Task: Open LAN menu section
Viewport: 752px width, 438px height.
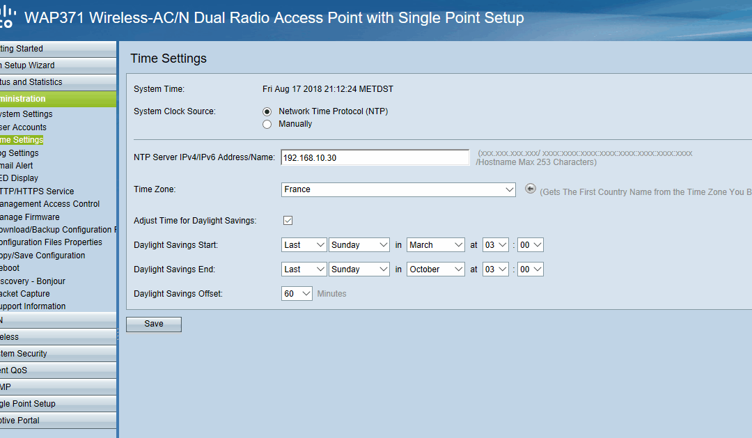Action: coord(58,320)
